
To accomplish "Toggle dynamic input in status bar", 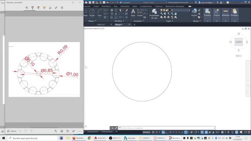I will point(163,132).
